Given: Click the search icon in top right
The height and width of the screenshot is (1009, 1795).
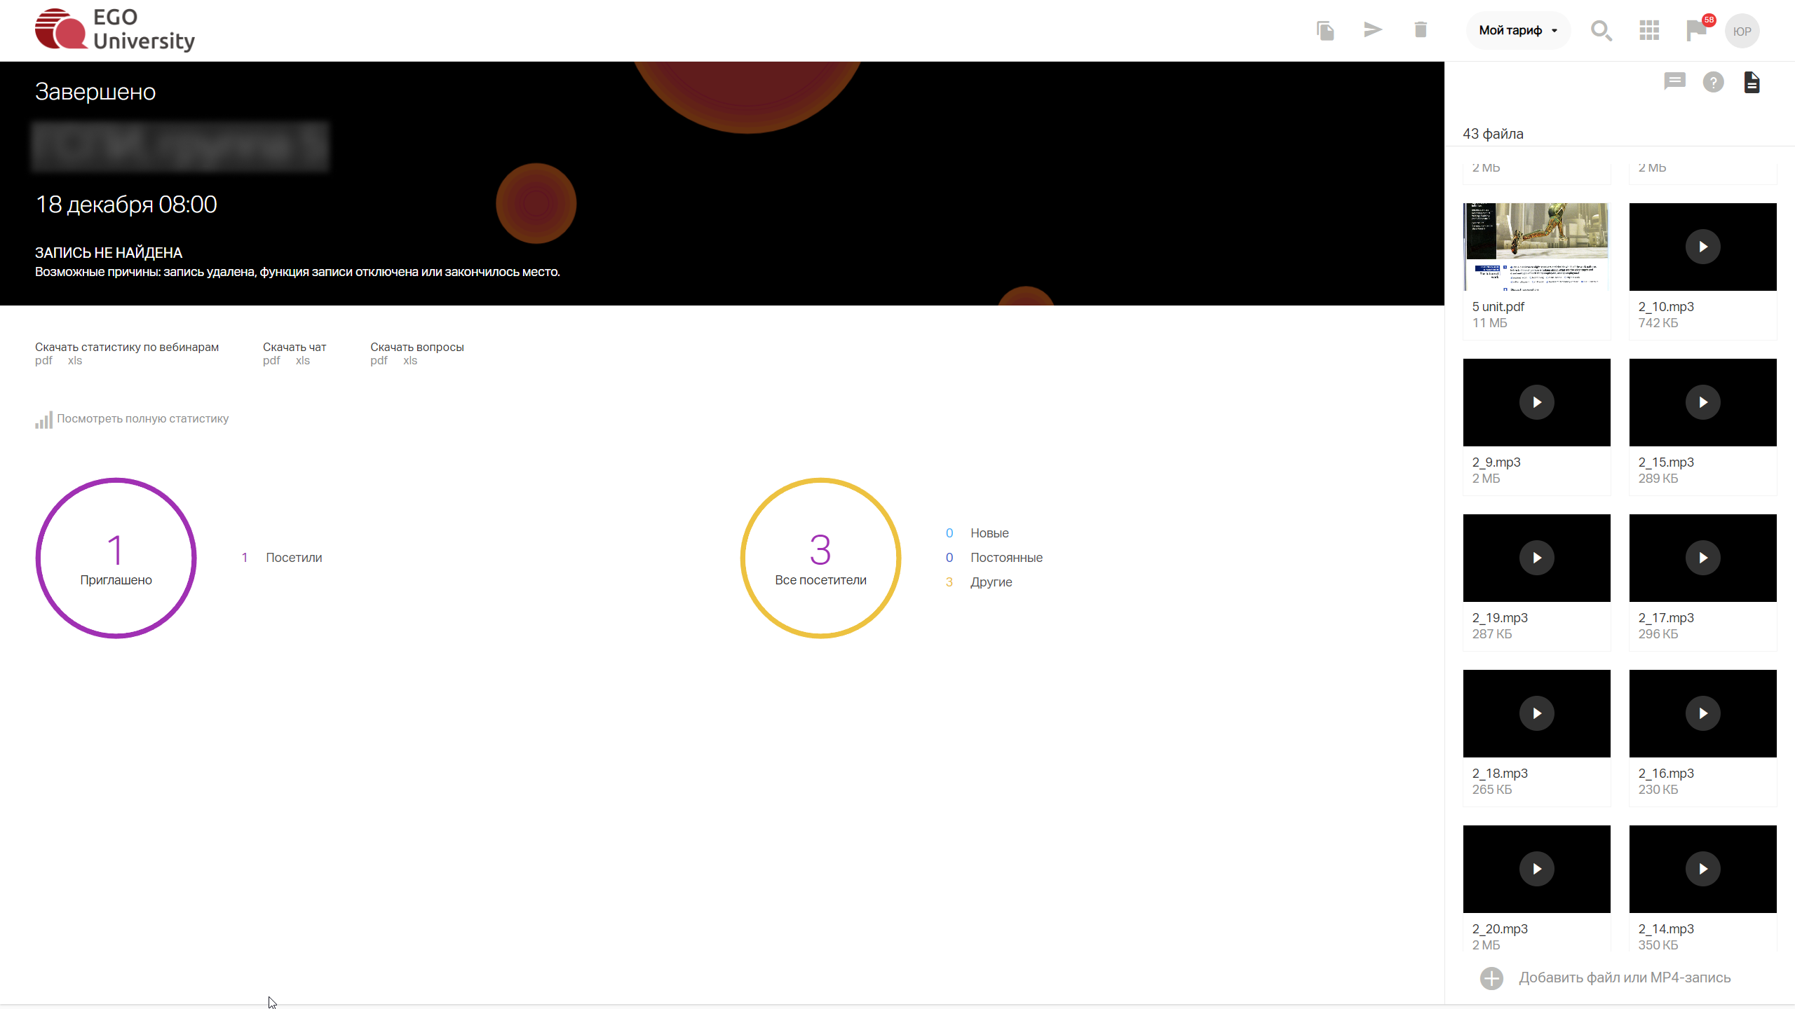Looking at the screenshot, I should [x=1600, y=29].
